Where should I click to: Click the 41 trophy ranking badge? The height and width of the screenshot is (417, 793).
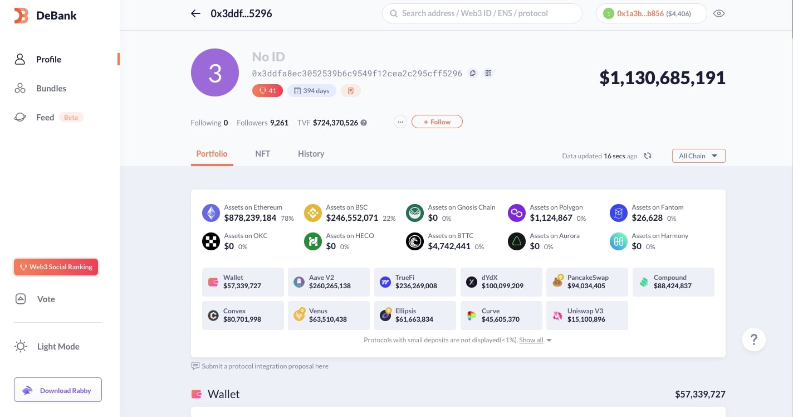(x=267, y=91)
